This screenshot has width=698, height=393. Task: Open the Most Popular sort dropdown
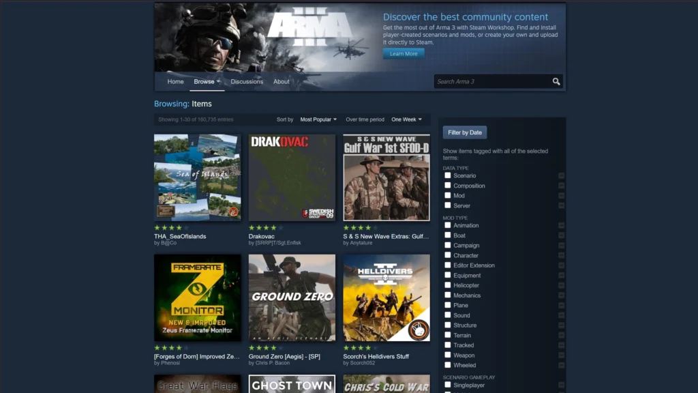pyautogui.click(x=318, y=119)
